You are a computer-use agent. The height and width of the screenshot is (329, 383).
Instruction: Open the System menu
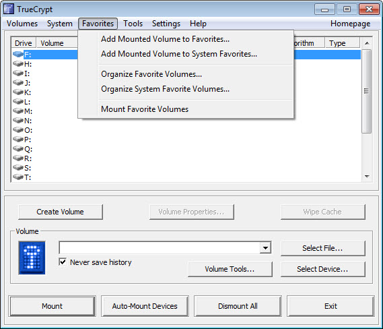(60, 24)
